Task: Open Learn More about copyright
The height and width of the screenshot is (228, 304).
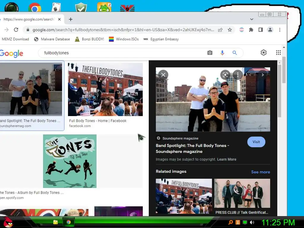Action: point(227,159)
